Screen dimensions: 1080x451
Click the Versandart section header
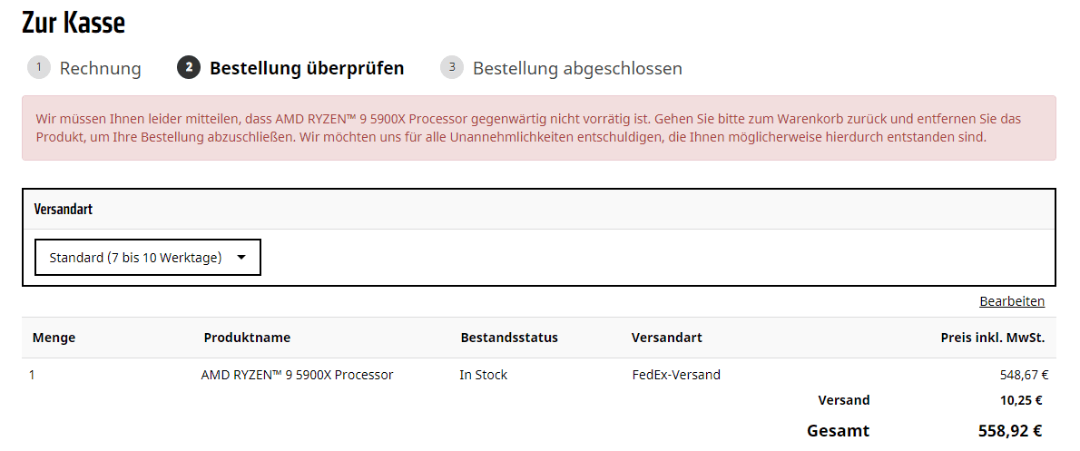[x=64, y=210]
